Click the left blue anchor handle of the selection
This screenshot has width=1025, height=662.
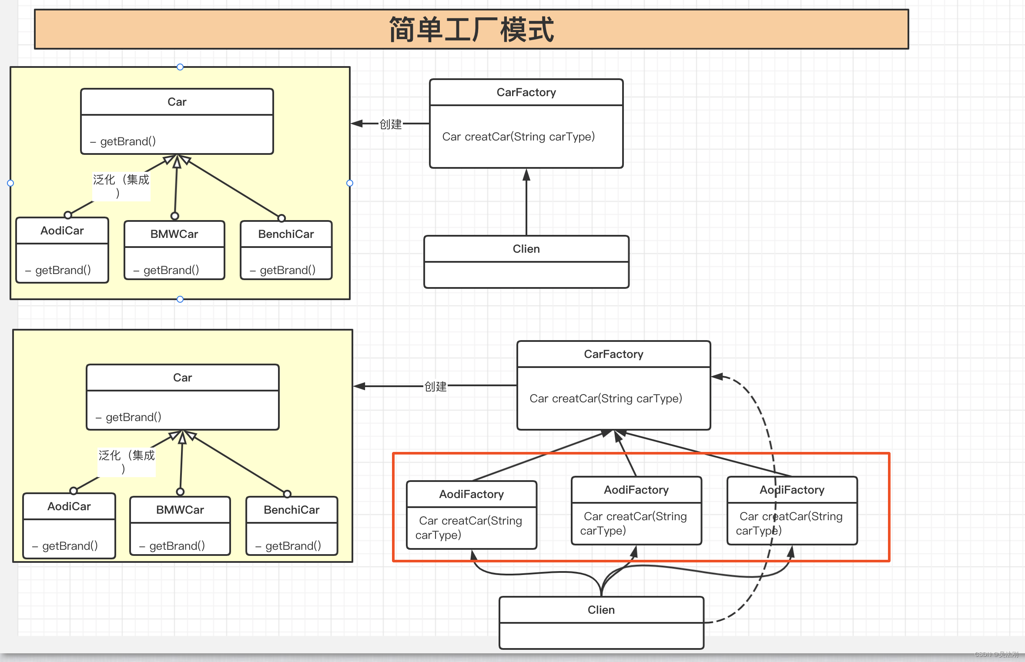10,183
